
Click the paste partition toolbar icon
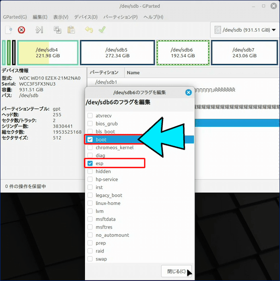(70, 30)
